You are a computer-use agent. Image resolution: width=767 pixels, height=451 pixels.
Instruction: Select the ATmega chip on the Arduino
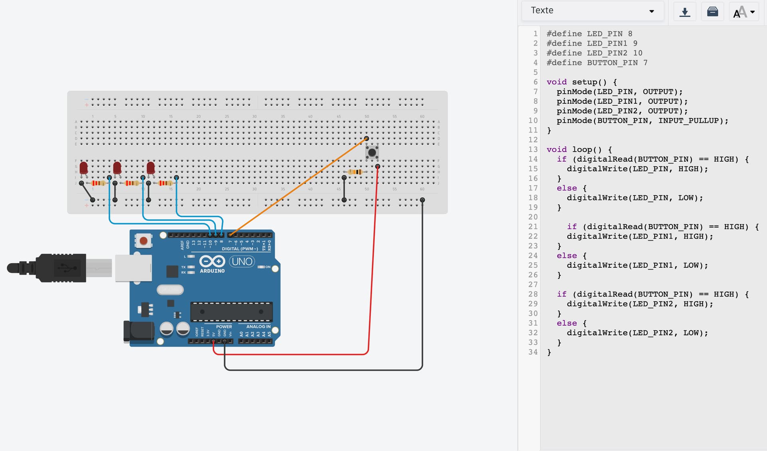(231, 312)
